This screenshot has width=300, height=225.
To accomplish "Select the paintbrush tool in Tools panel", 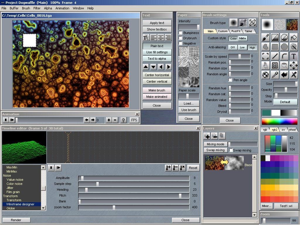I will pos(265,37).
